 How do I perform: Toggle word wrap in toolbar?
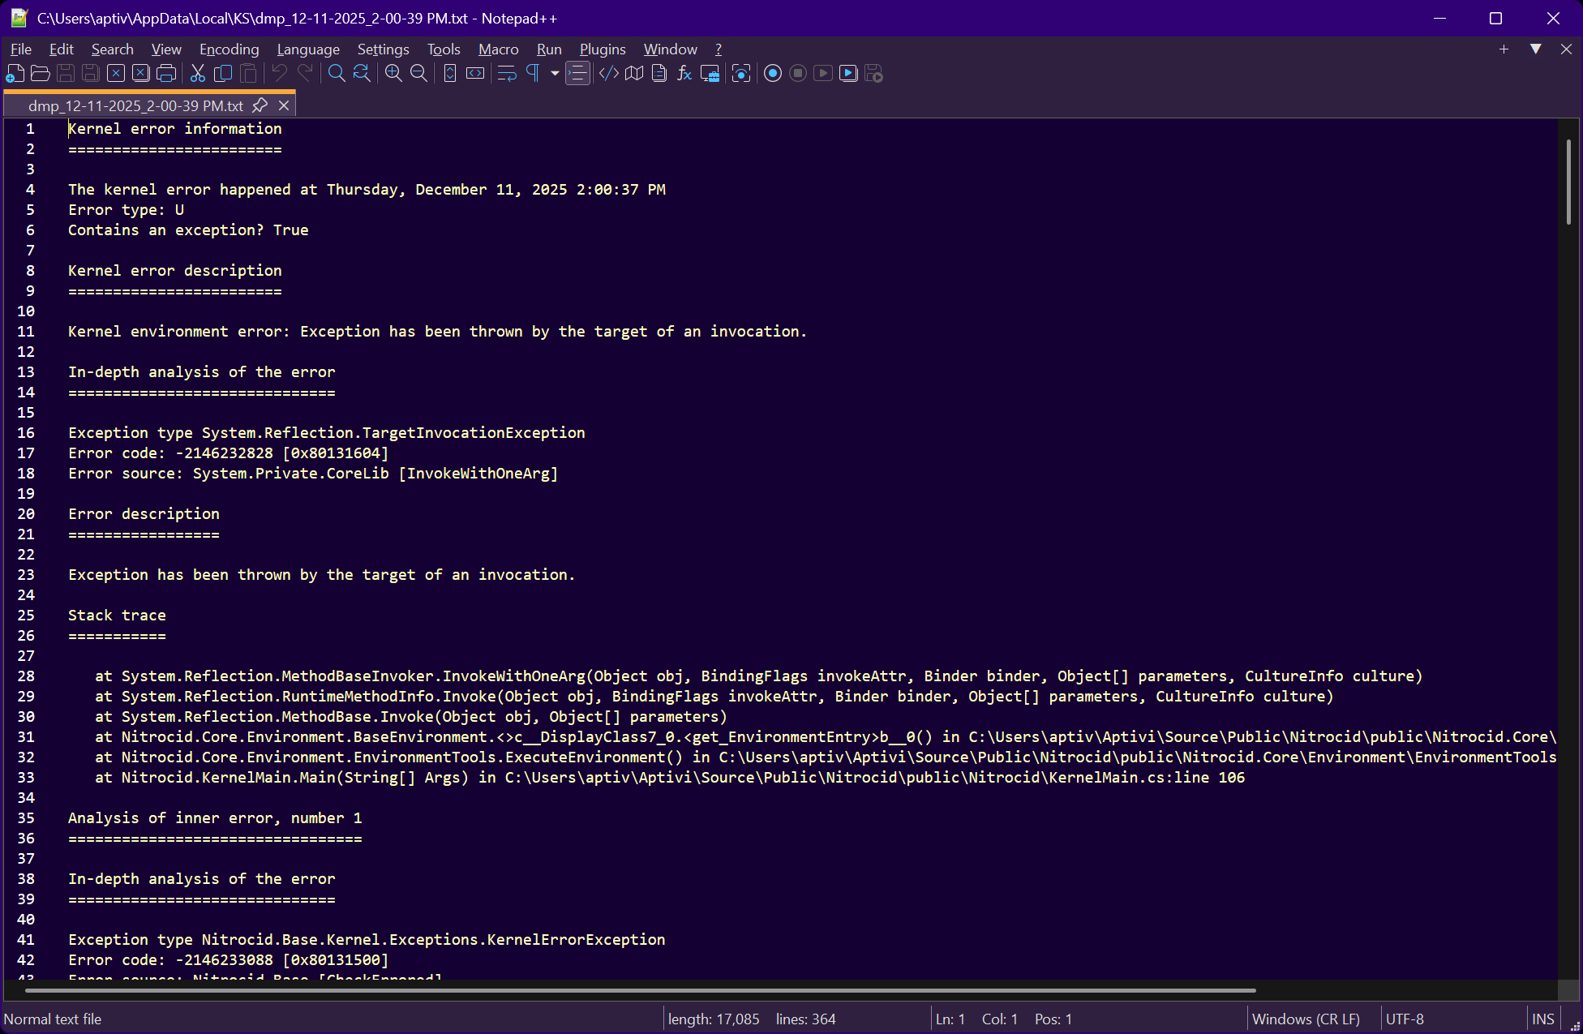(507, 74)
